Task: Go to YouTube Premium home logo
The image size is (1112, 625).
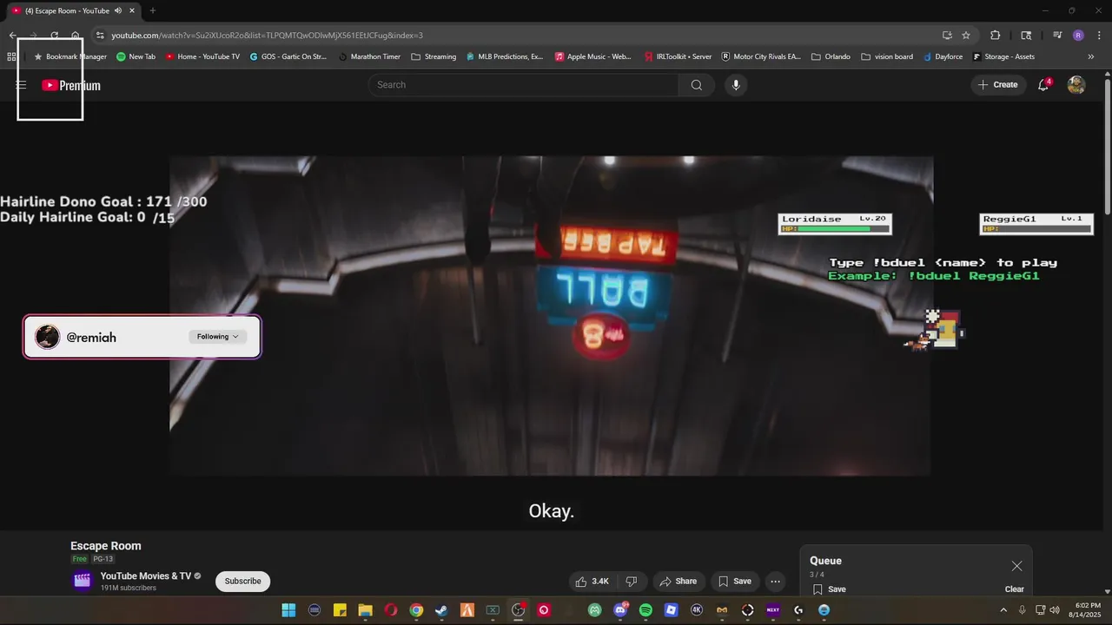Action: click(71, 85)
